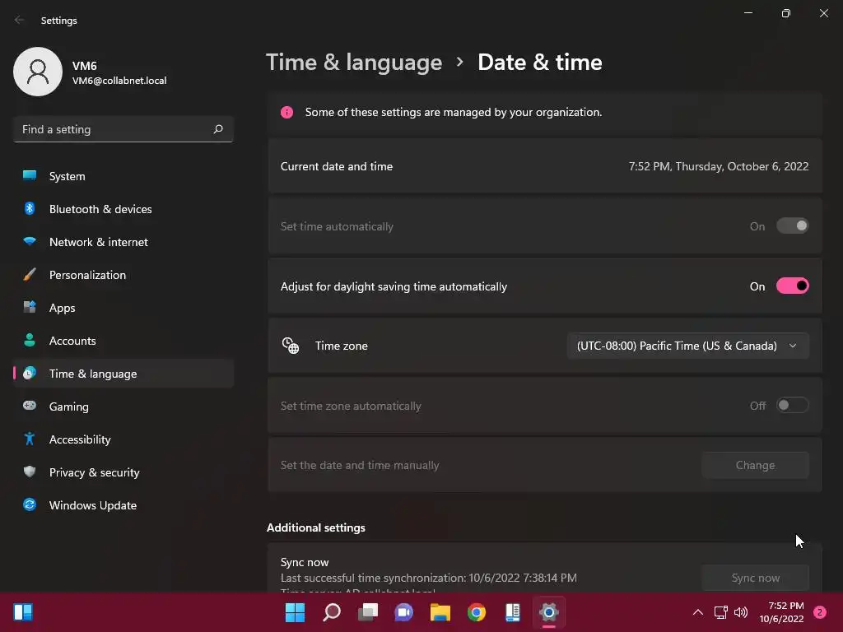
Task: Launch Google Chrome from taskbar
Action: (477, 612)
